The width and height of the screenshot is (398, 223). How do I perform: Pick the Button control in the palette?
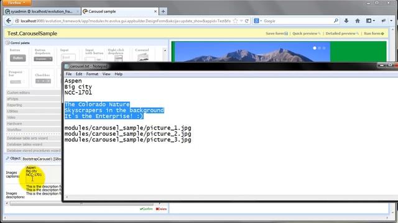tap(17, 56)
